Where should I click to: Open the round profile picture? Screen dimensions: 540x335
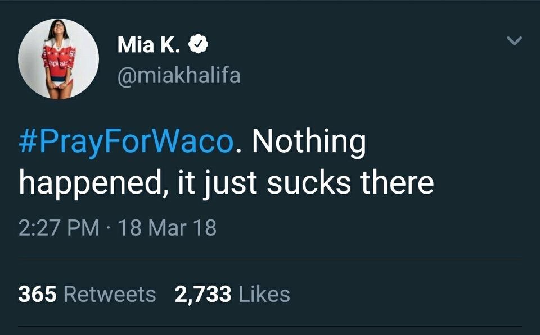point(58,59)
